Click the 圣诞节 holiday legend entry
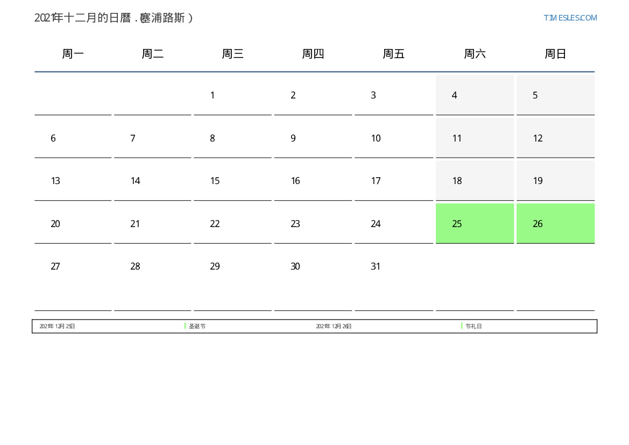Screen dimensions: 629x445 click(x=197, y=326)
